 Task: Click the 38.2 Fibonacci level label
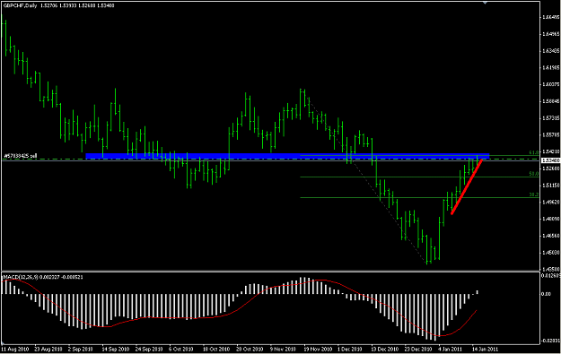(x=533, y=194)
